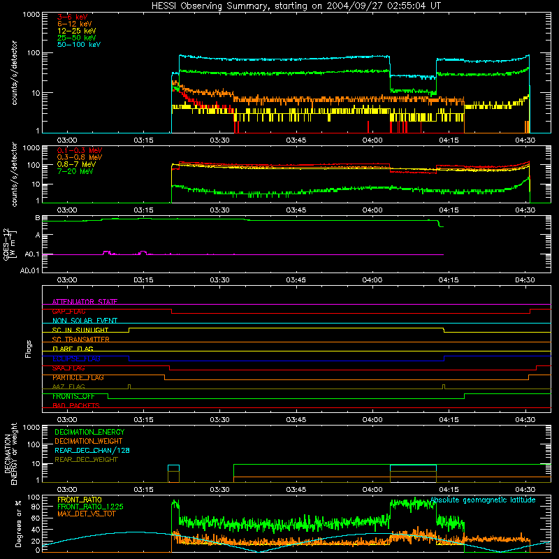Click the DECIMATION_WEIGHT legend label

coord(89,441)
